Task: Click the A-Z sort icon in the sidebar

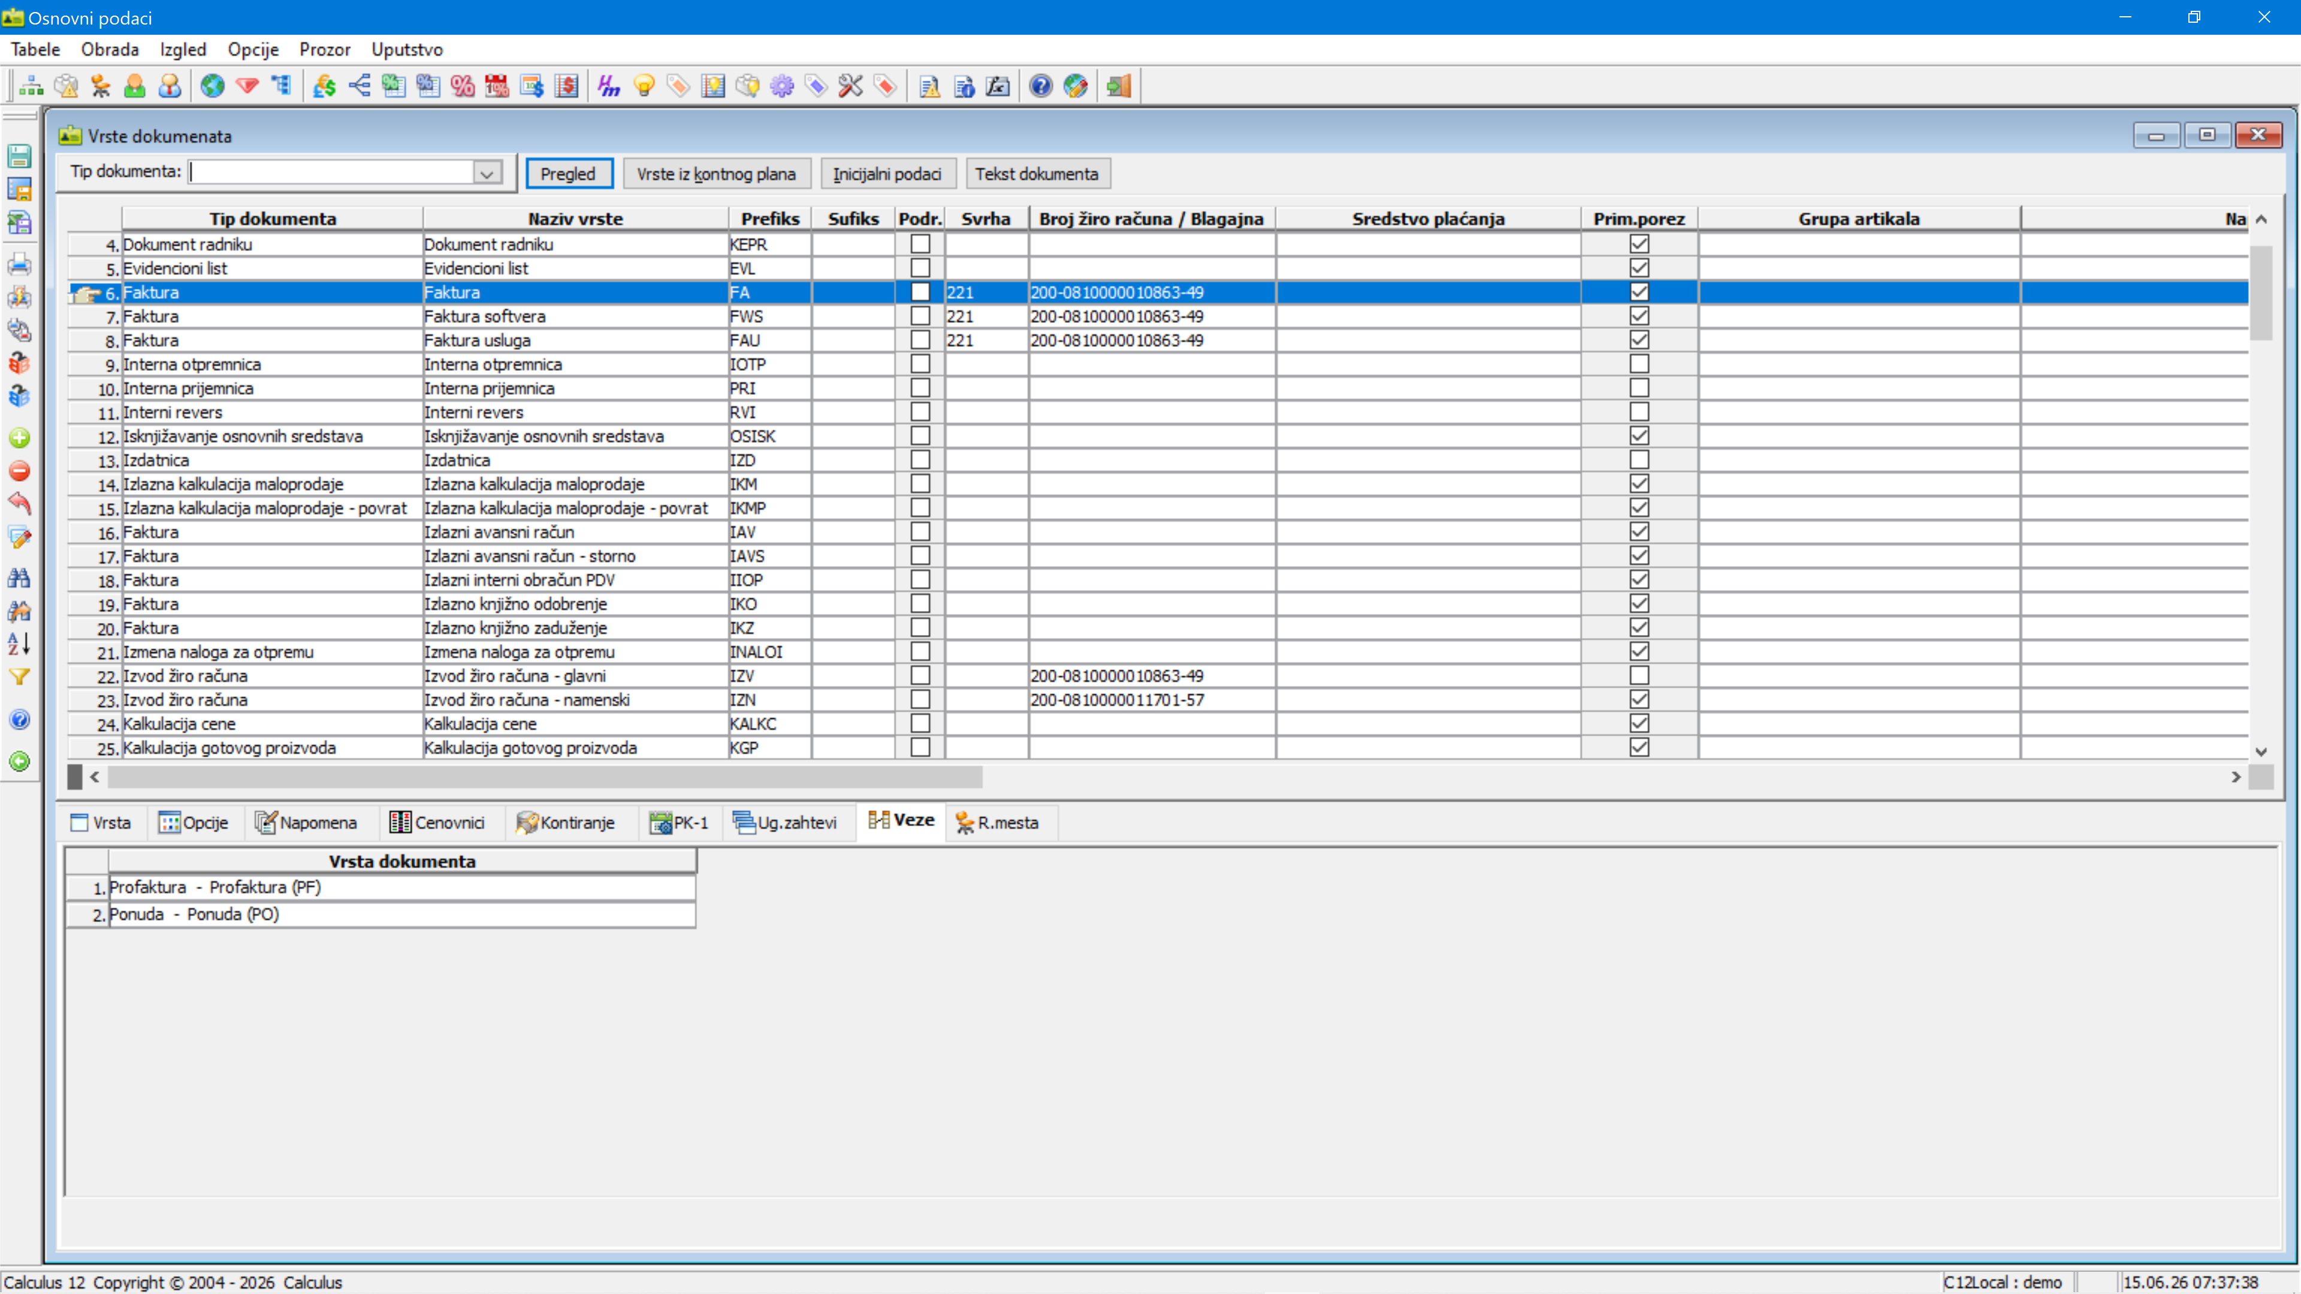Action: click(20, 644)
